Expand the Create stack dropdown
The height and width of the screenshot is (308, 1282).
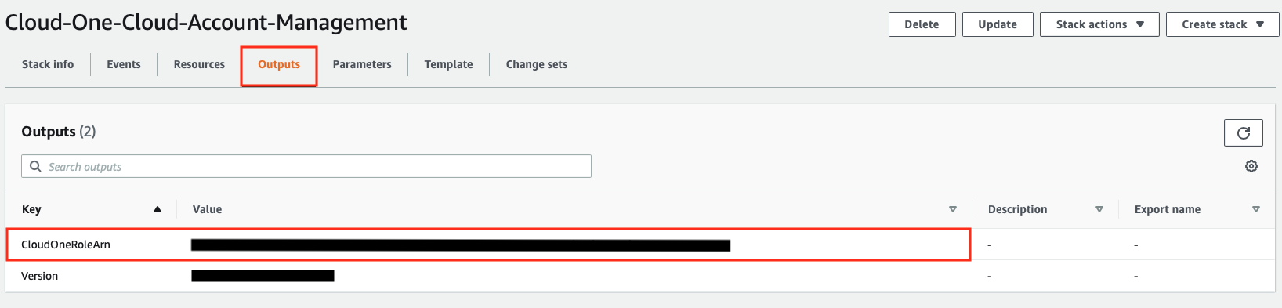(1222, 24)
